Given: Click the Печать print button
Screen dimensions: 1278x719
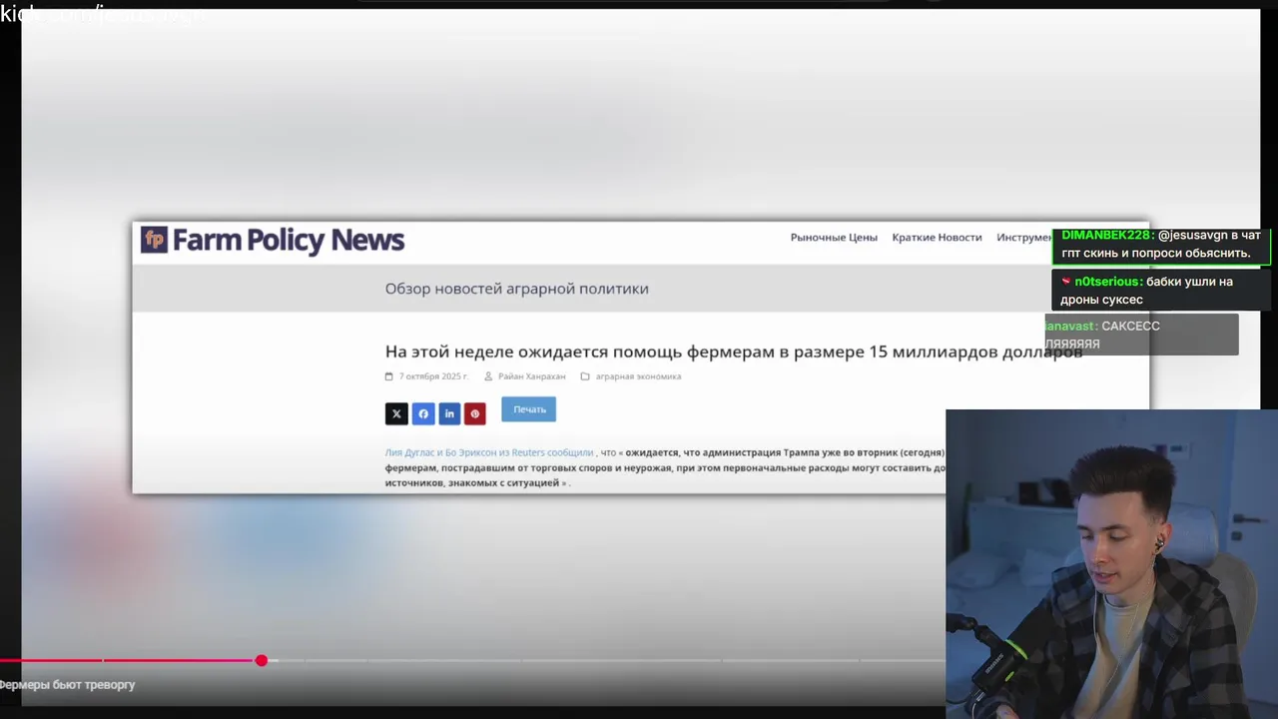Looking at the screenshot, I should 529,409.
